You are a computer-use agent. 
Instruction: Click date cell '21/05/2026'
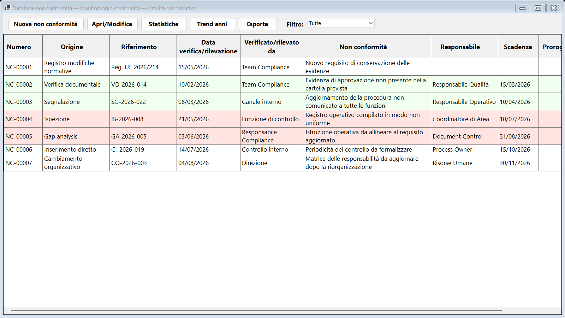[208, 119]
